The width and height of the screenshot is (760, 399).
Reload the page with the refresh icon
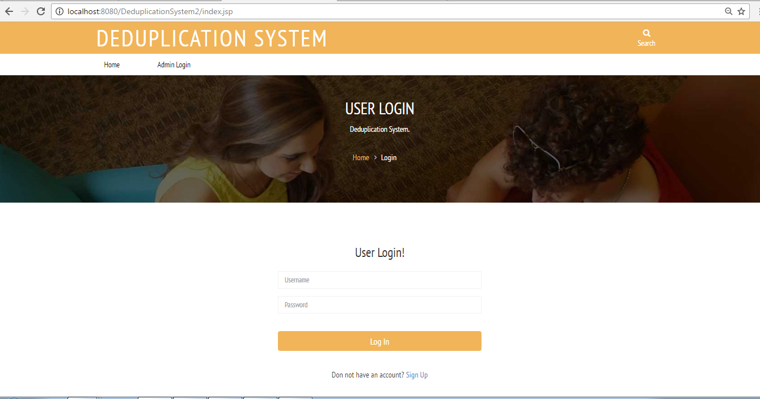point(41,11)
